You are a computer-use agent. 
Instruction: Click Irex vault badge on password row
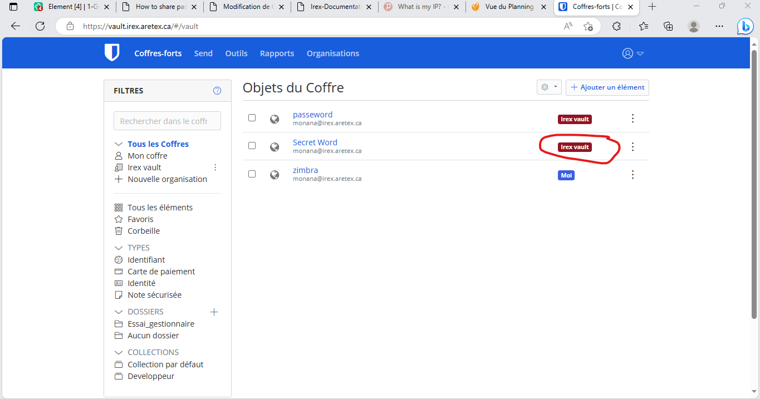[x=575, y=119]
